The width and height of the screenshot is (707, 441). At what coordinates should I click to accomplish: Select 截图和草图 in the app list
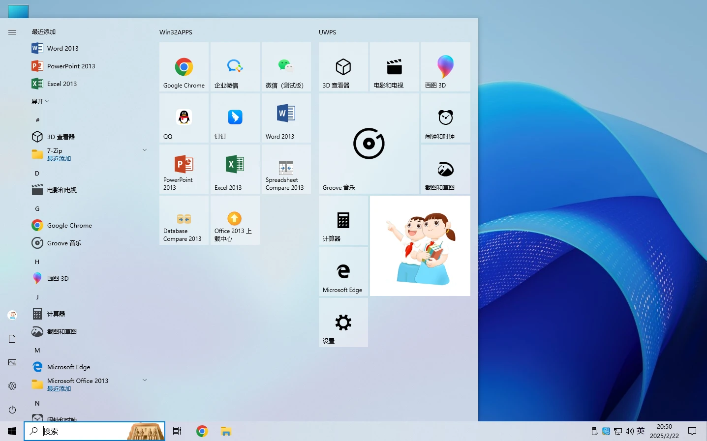coord(61,331)
